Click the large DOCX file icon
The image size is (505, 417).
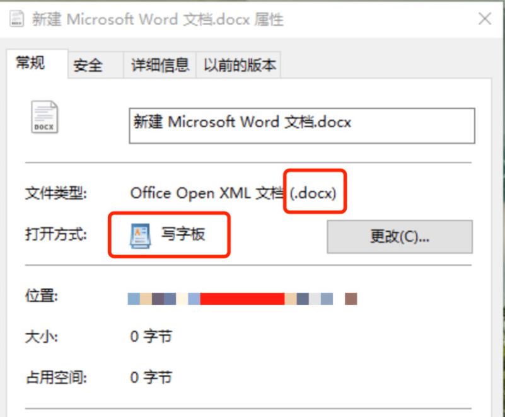click(44, 117)
